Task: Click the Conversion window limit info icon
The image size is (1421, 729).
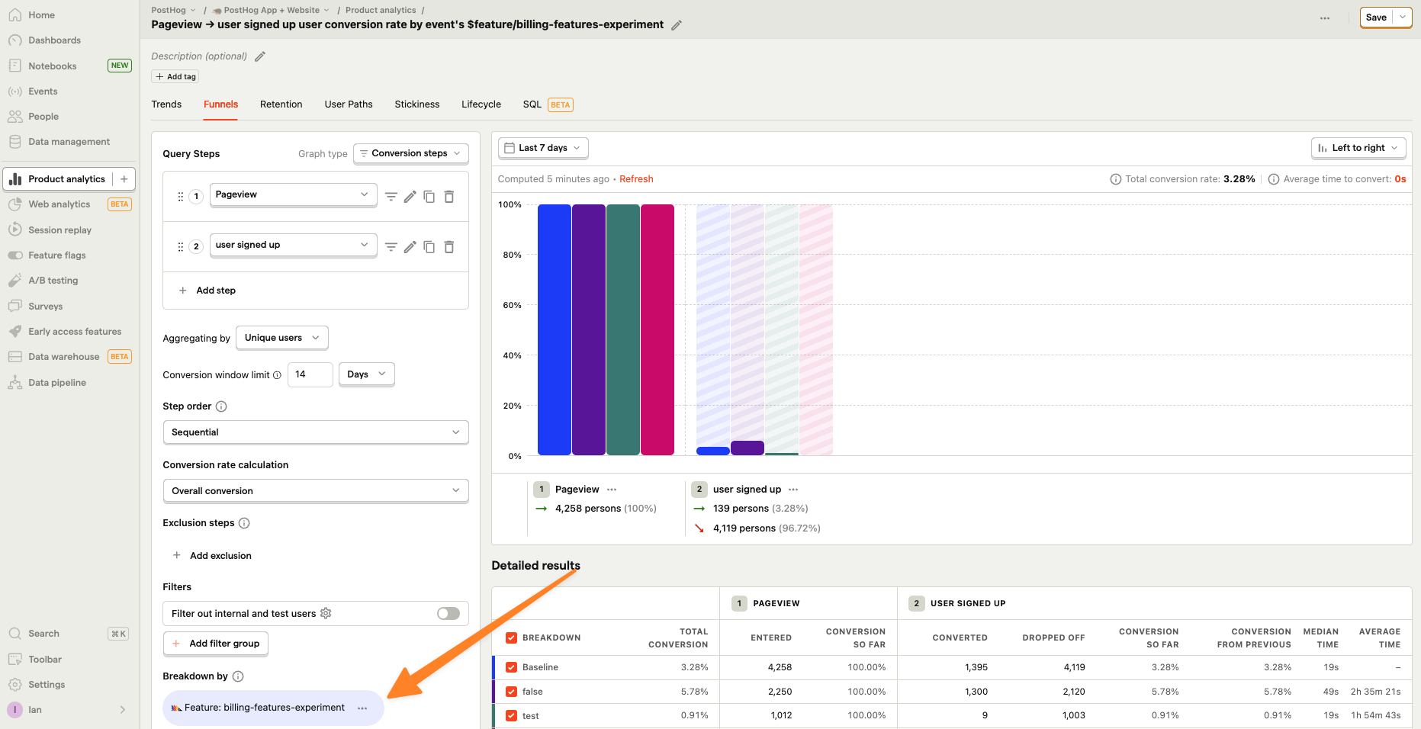Action: click(x=277, y=375)
